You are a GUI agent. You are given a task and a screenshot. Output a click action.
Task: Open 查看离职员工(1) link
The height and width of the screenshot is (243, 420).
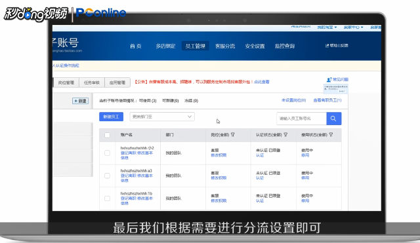pyautogui.click(x=327, y=100)
